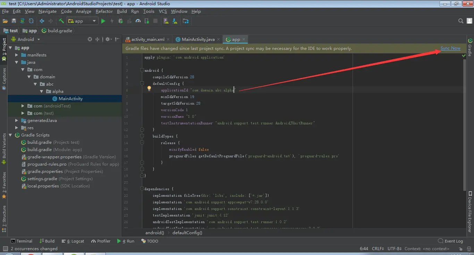Click Attach debugger to Android process icon
474x255 pixels.
[147, 21]
